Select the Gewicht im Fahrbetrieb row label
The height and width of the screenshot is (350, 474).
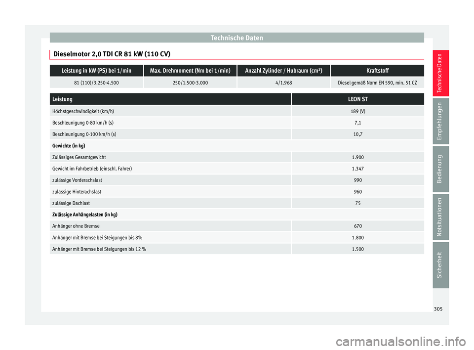pos(92,169)
